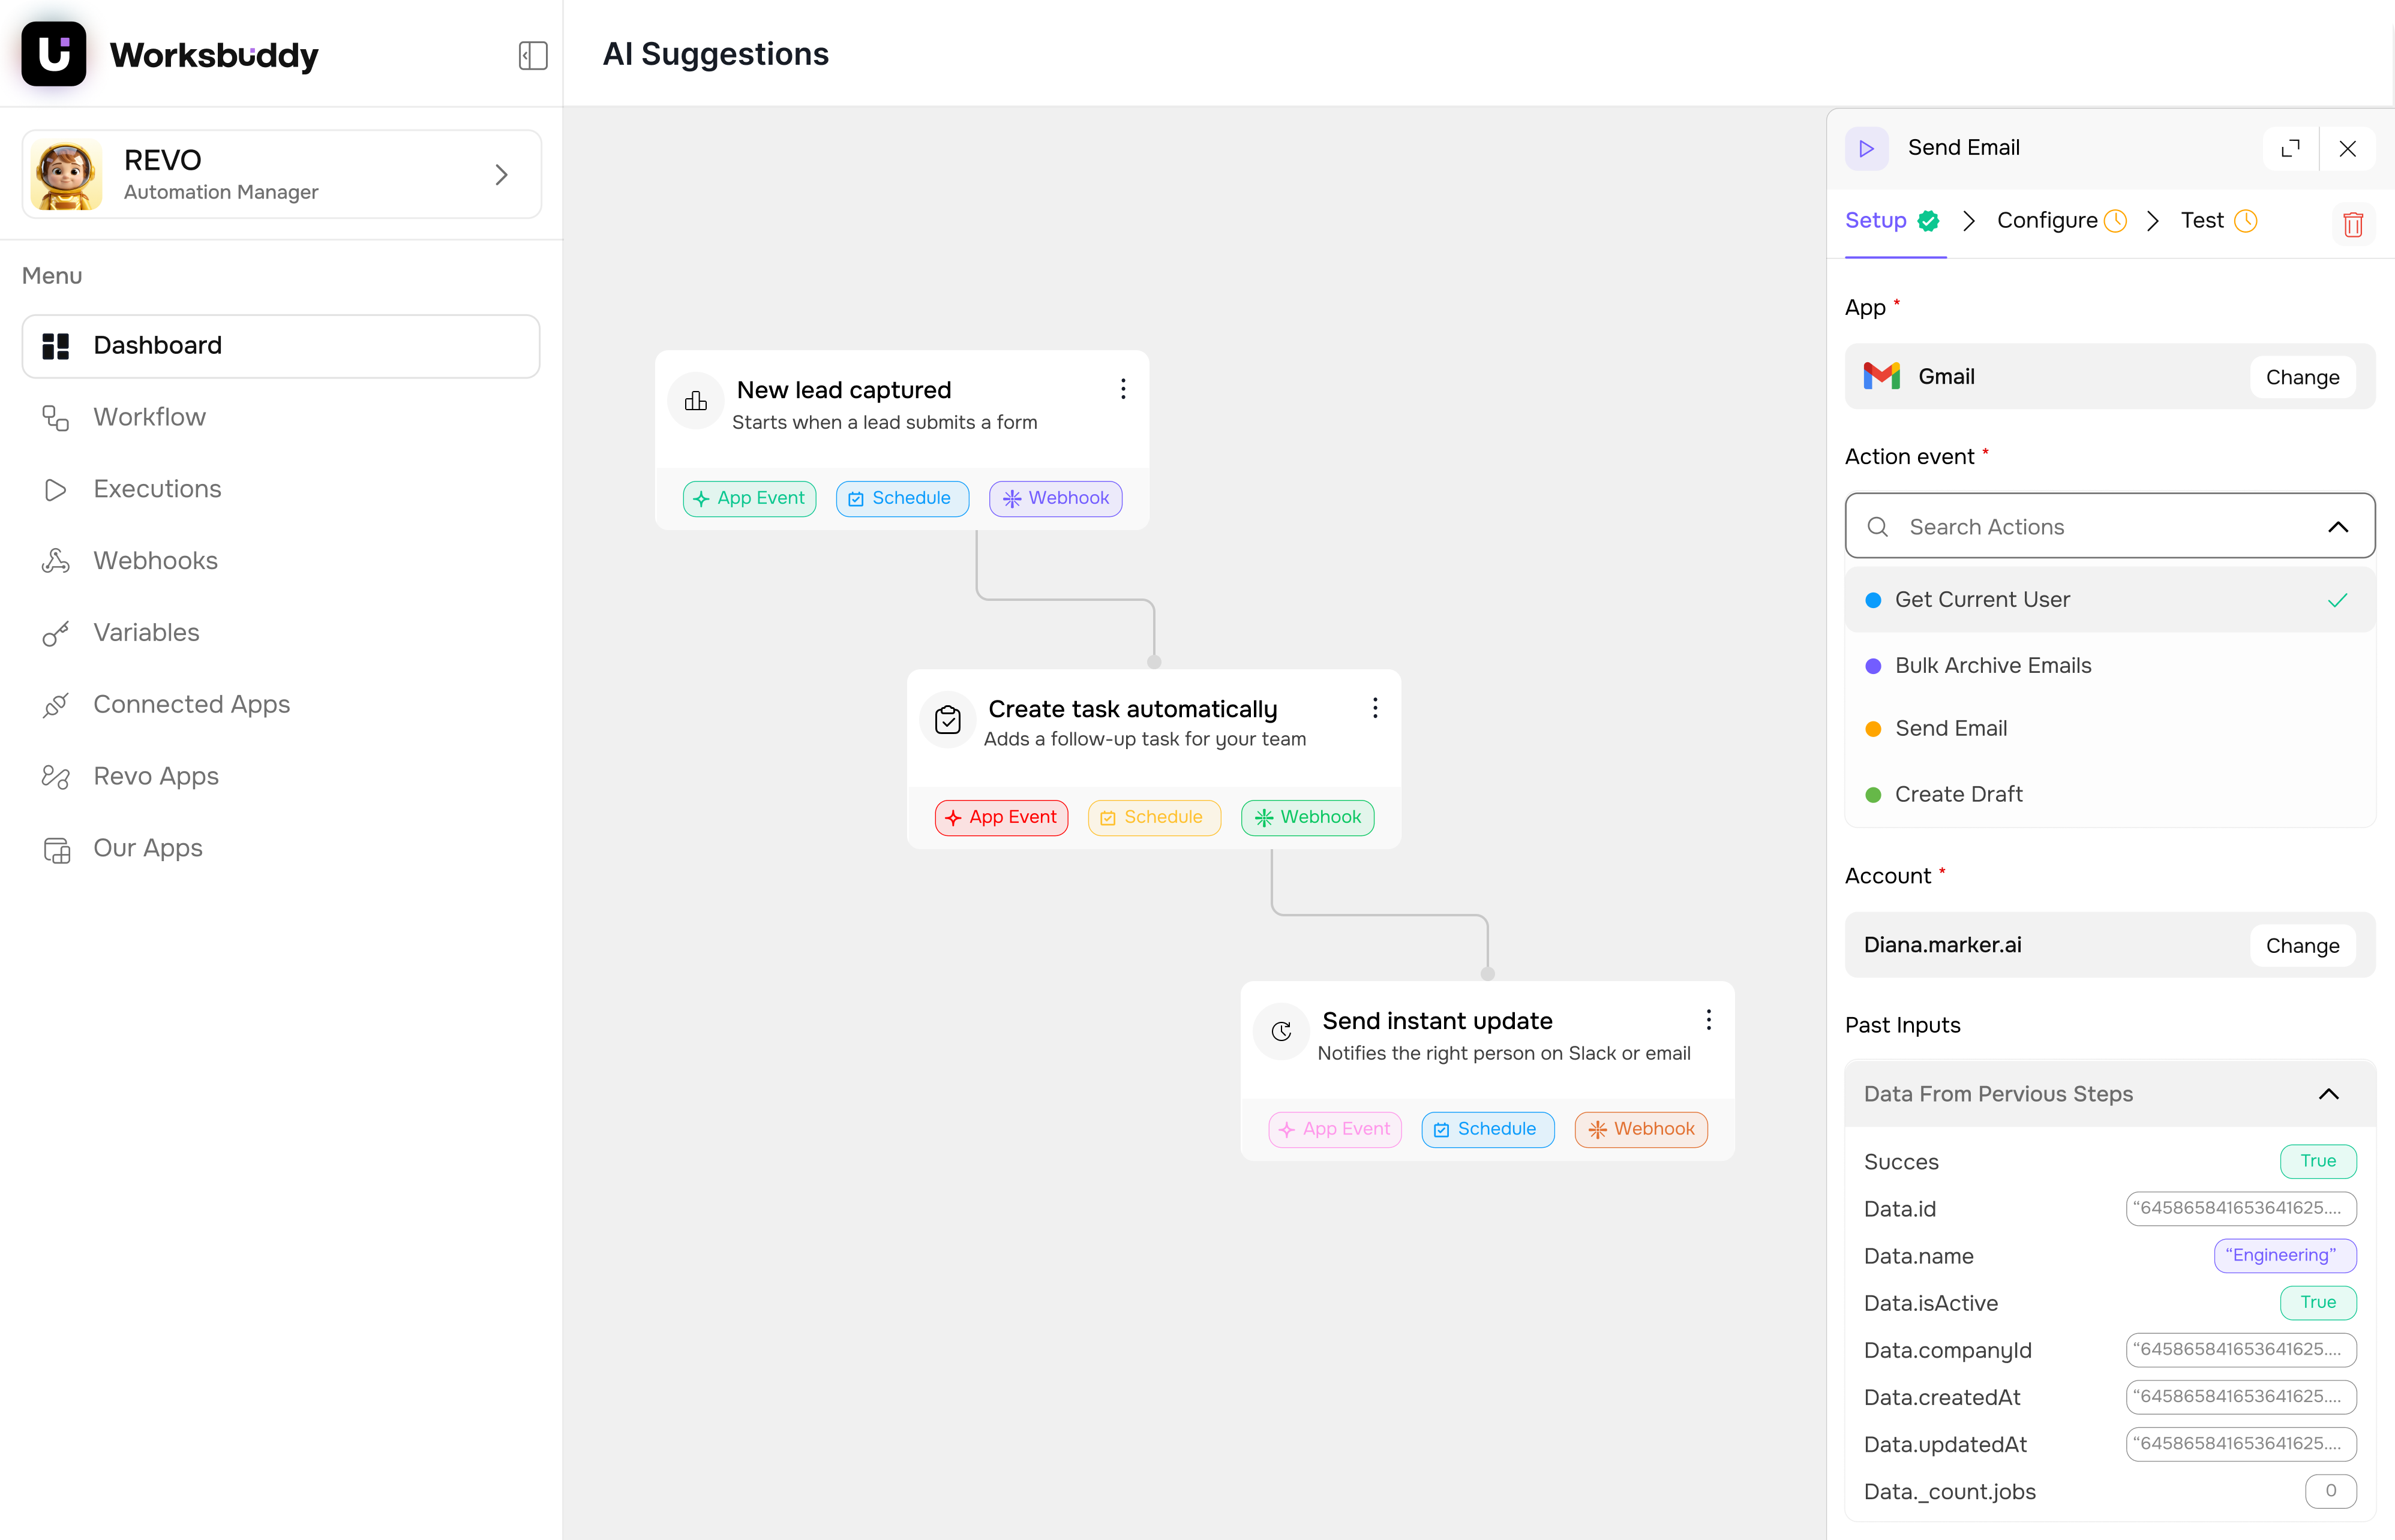
Task: Select Schedule tag on New lead captured
Action: (x=902, y=499)
